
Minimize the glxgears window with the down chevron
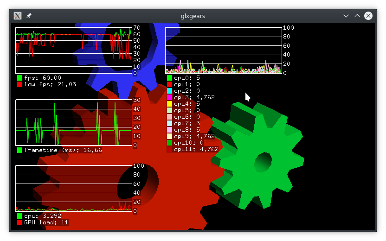(346, 16)
